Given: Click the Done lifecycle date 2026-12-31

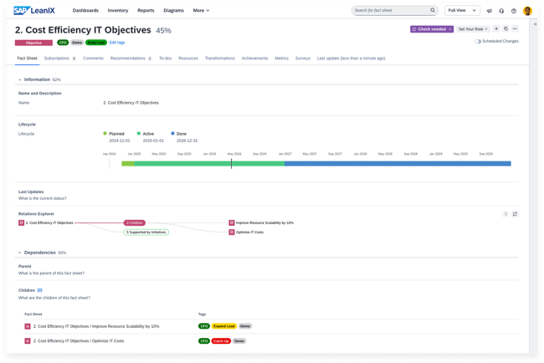Looking at the screenshot, I should pyautogui.click(x=187, y=141).
